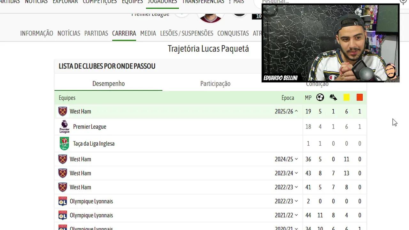Click the assists boot column icon
Screen dimensions: 409x230
(333, 97)
